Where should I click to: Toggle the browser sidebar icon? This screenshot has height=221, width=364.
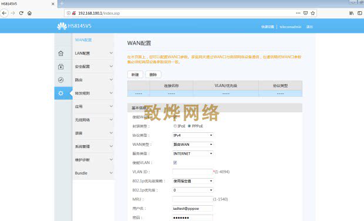pos(359,13)
